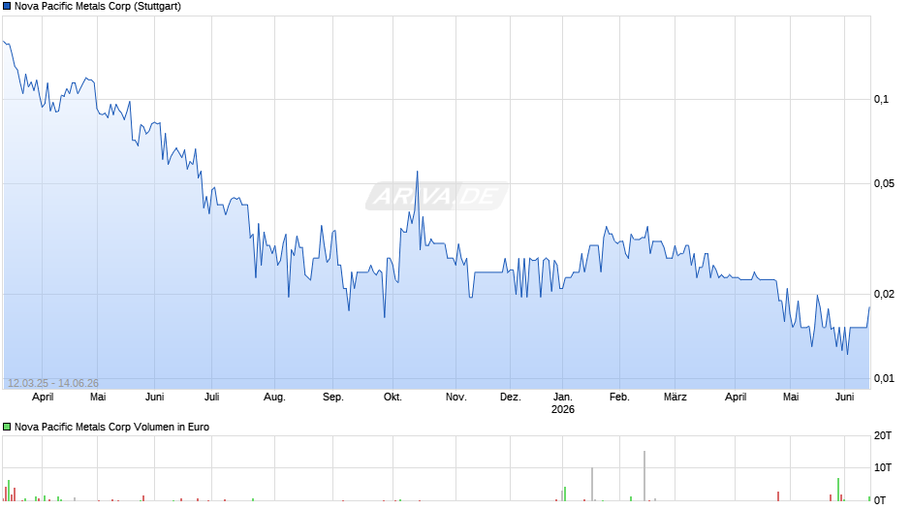
Task: Click the price spike peak in October
Action: [x=417, y=173]
